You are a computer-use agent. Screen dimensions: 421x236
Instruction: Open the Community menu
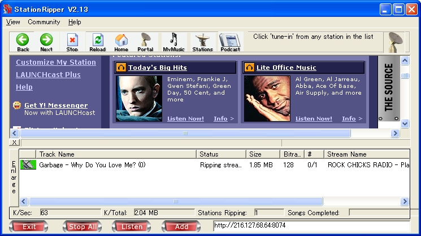tap(44, 22)
